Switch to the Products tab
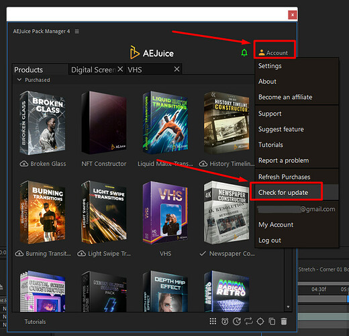Screen dimensions: 349x336 click(x=40, y=70)
